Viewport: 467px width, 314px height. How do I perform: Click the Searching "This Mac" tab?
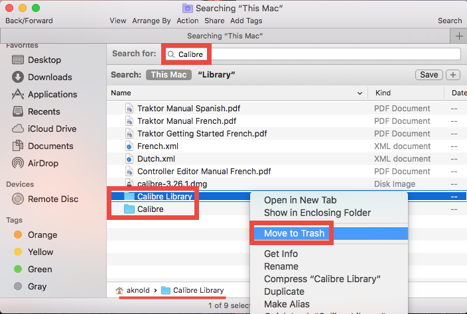(x=225, y=36)
